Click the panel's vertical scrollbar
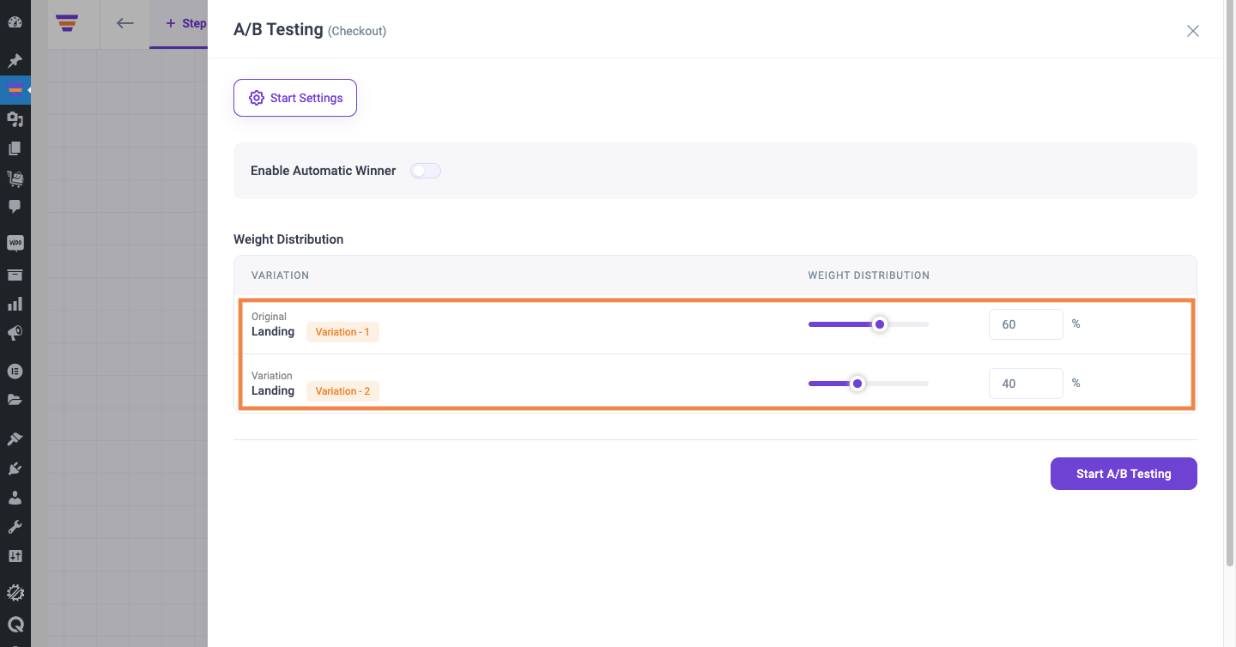This screenshot has height=647, width=1236. click(1229, 283)
